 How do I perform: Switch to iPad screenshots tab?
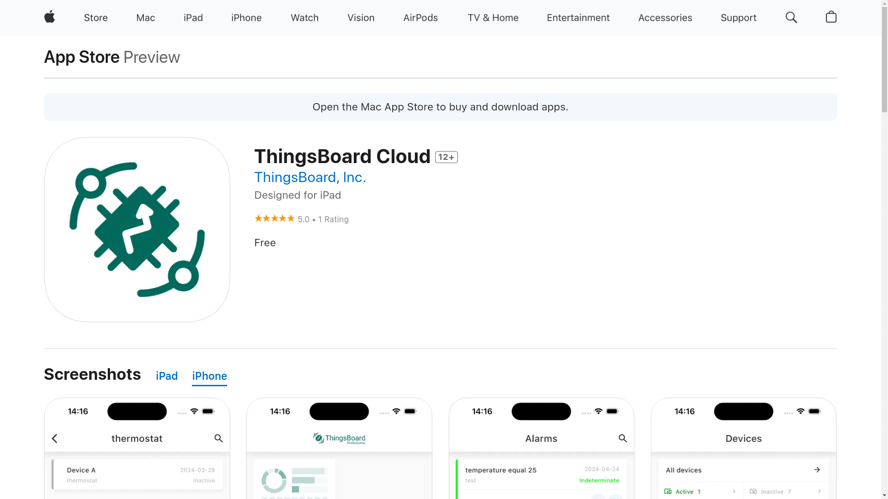pyautogui.click(x=166, y=376)
